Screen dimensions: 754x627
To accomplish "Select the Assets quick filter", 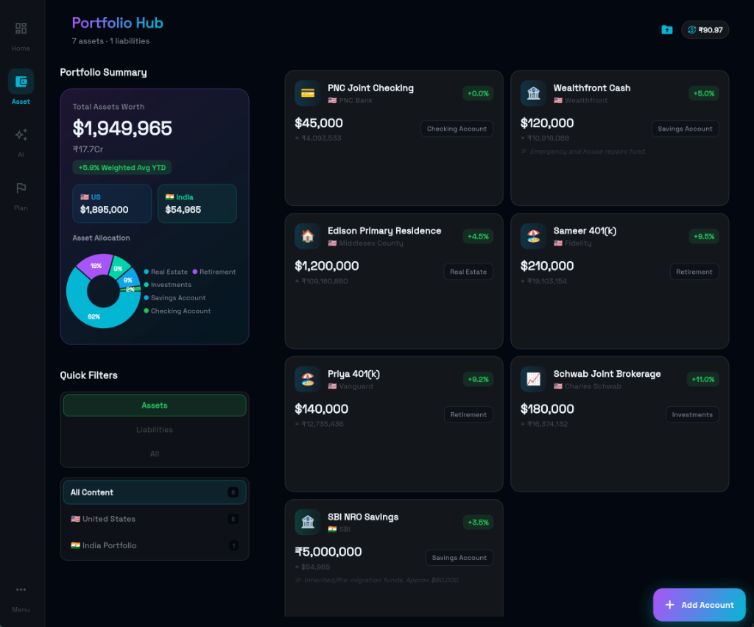I will pos(155,405).
